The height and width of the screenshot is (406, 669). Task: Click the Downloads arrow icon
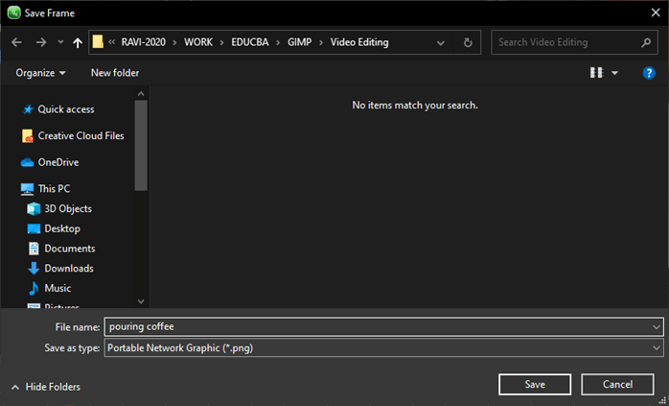click(x=34, y=269)
